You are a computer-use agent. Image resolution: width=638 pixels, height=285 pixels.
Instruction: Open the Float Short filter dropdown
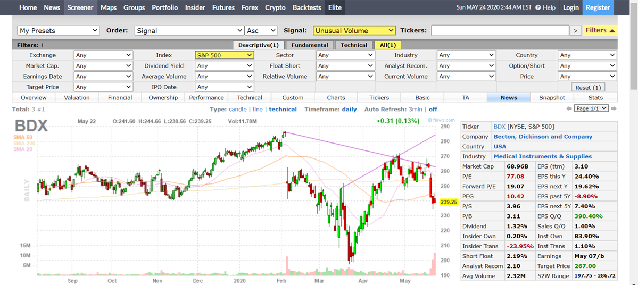tap(345, 65)
